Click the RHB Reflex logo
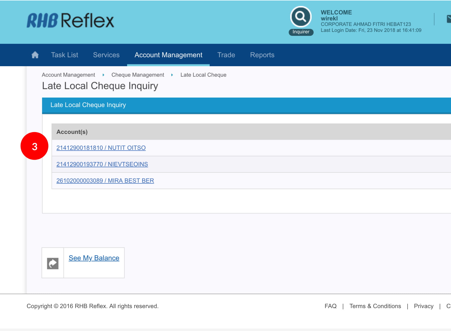This screenshot has height=331, width=451. pos(70,20)
